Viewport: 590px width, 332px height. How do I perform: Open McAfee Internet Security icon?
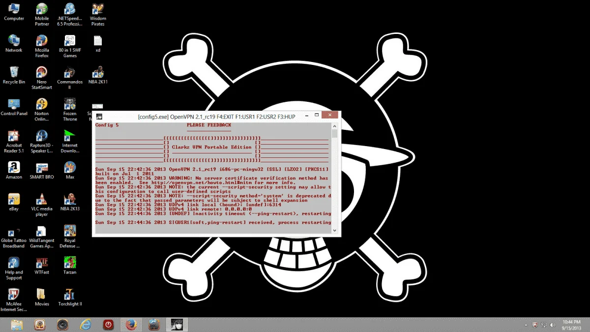pyautogui.click(x=14, y=300)
